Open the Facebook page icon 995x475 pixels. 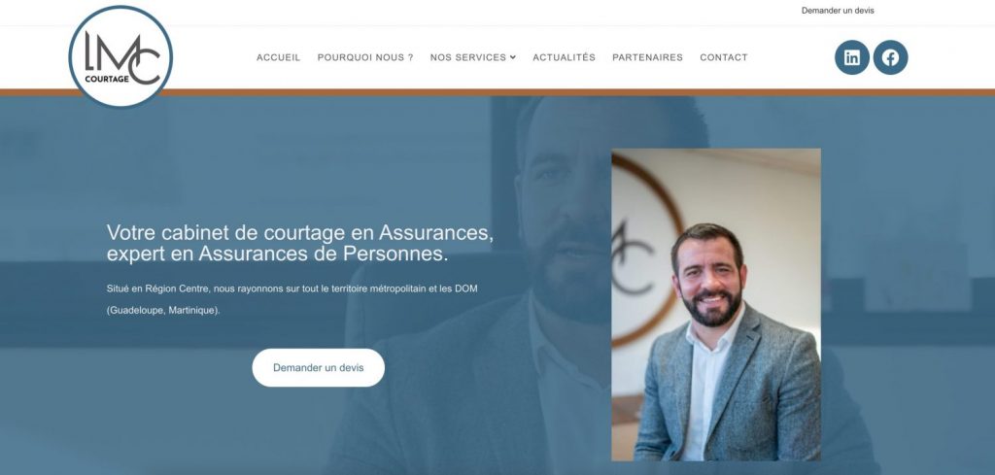click(x=890, y=57)
